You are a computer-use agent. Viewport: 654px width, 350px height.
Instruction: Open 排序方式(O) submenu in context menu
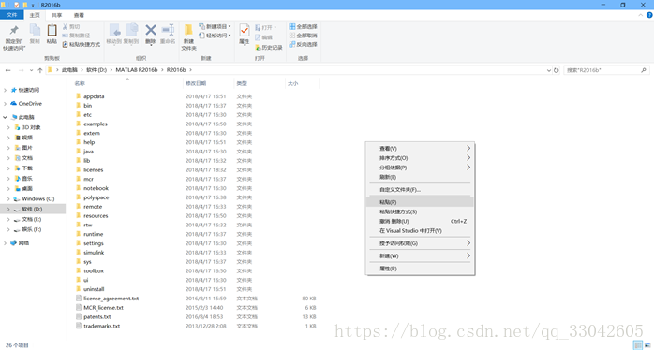click(420, 158)
